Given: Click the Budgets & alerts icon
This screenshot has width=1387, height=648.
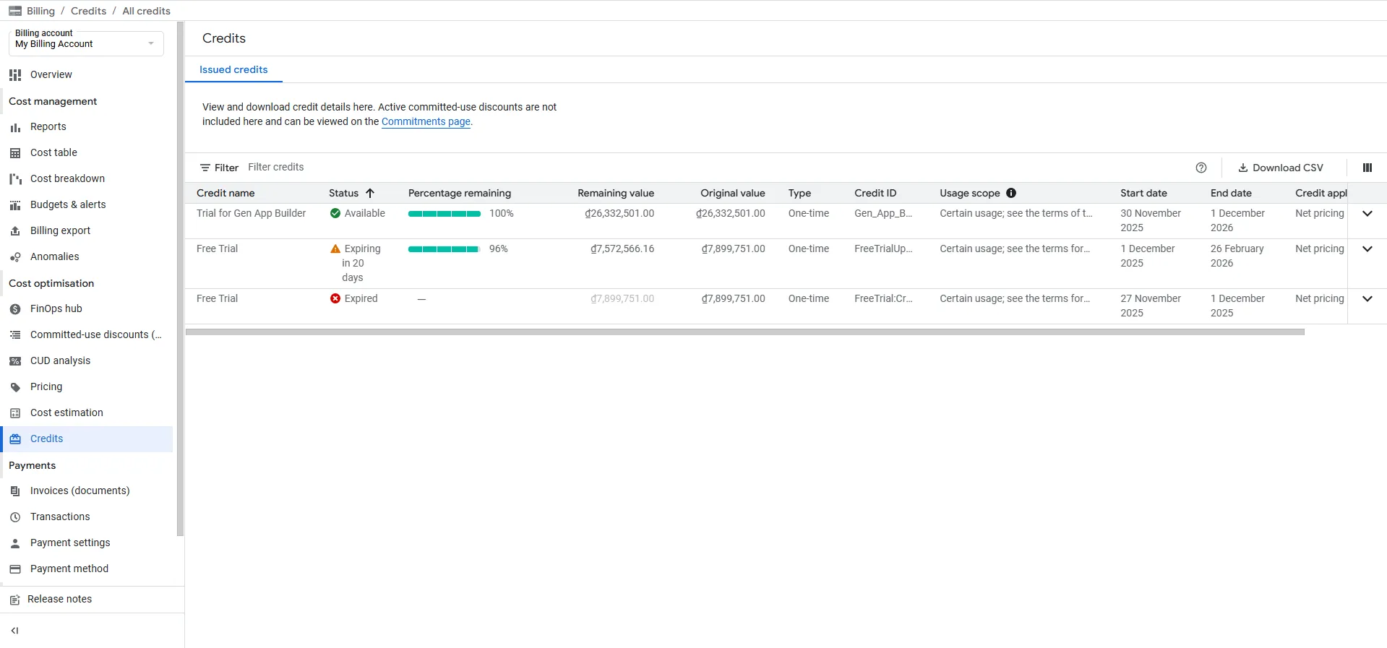Looking at the screenshot, I should pyautogui.click(x=15, y=205).
